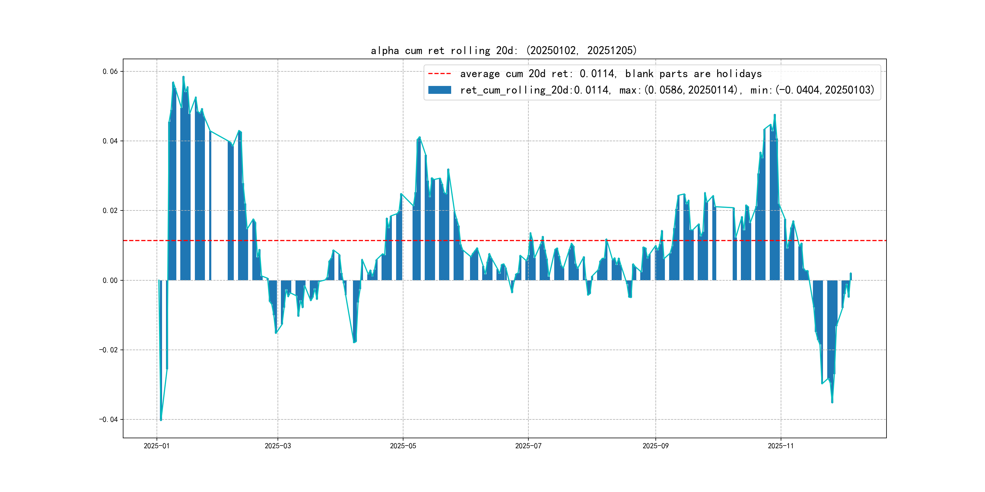Click the 0.00 y-axis tick label
Screen dimensions: 985x492
coord(110,280)
